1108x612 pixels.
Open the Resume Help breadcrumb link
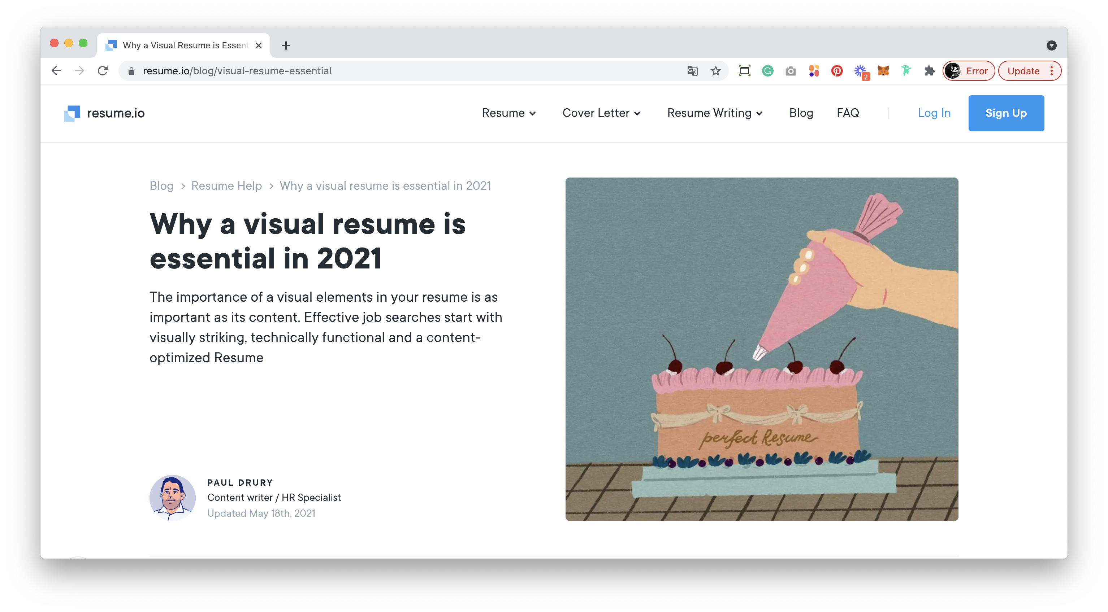(x=226, y=186)
